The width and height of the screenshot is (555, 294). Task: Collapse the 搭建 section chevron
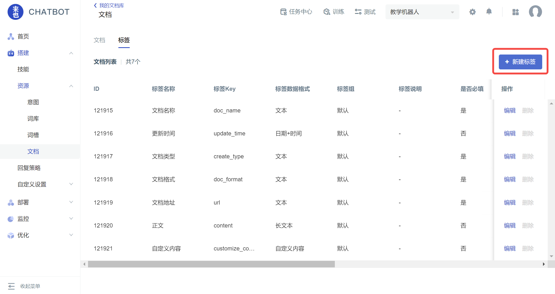[x=71, y=53]
